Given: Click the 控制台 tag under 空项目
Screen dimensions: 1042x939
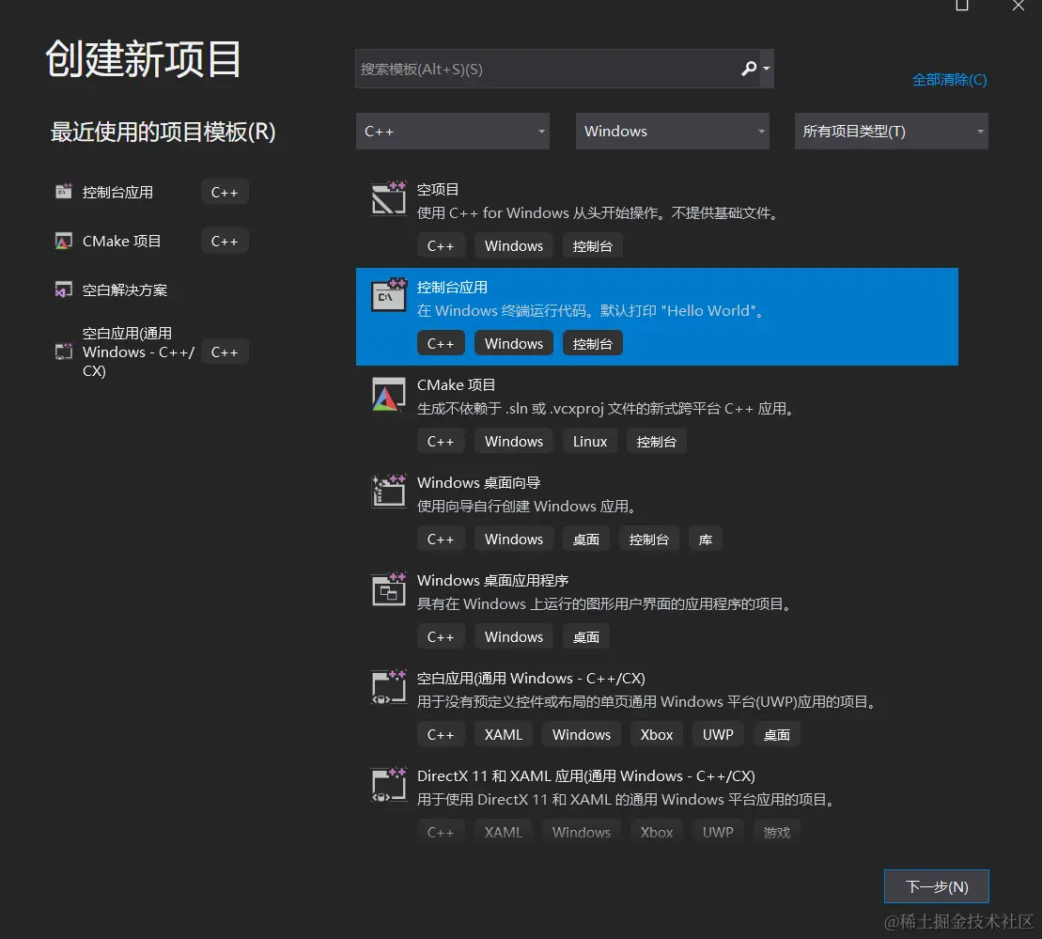Looking at the screenshot, I should click(592, 245).
